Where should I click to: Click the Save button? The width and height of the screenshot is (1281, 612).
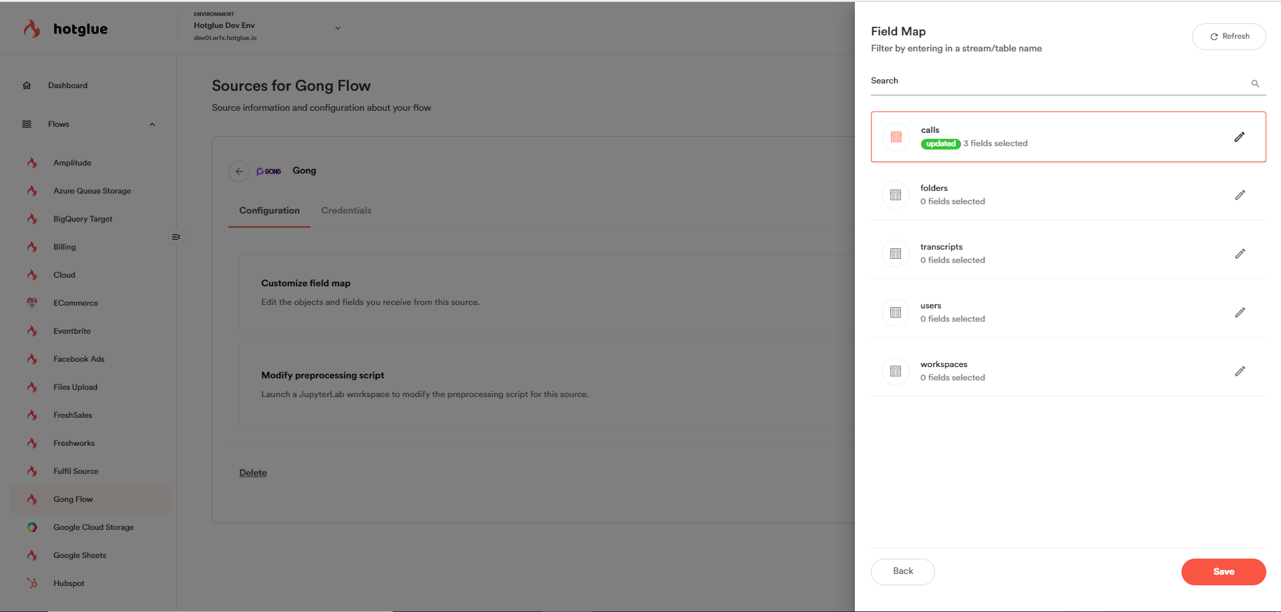pos(1224,572)
